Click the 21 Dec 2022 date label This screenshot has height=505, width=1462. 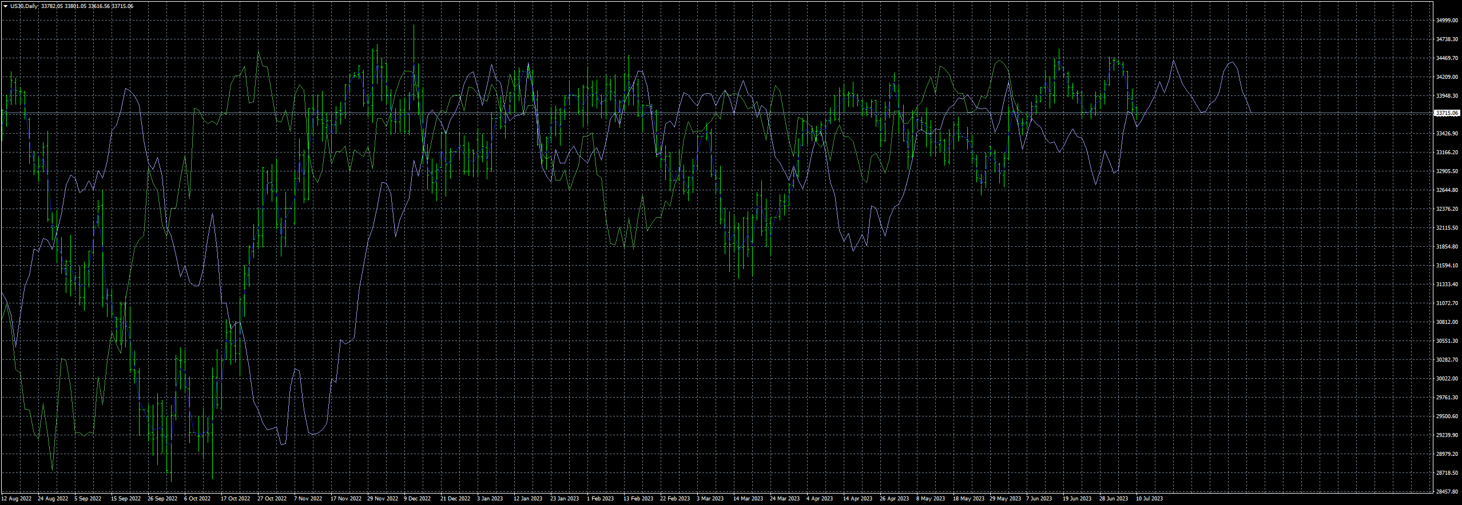click(x=455, y=499)
